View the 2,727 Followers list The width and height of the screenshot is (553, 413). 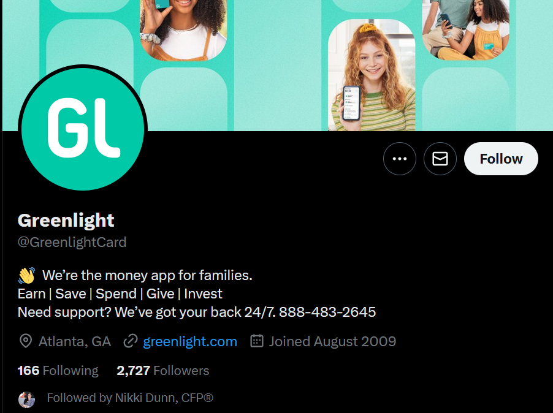click(163, 370)
